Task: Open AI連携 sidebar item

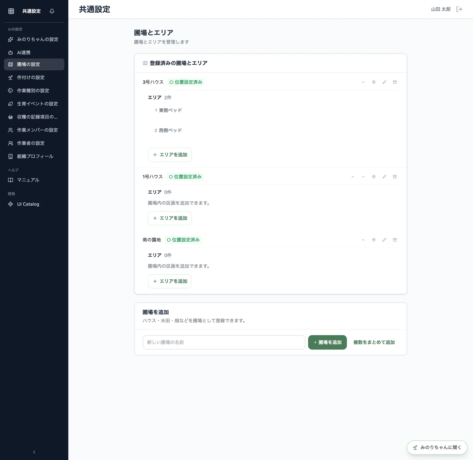Action: pyautogui.click(x=34, y=53)
